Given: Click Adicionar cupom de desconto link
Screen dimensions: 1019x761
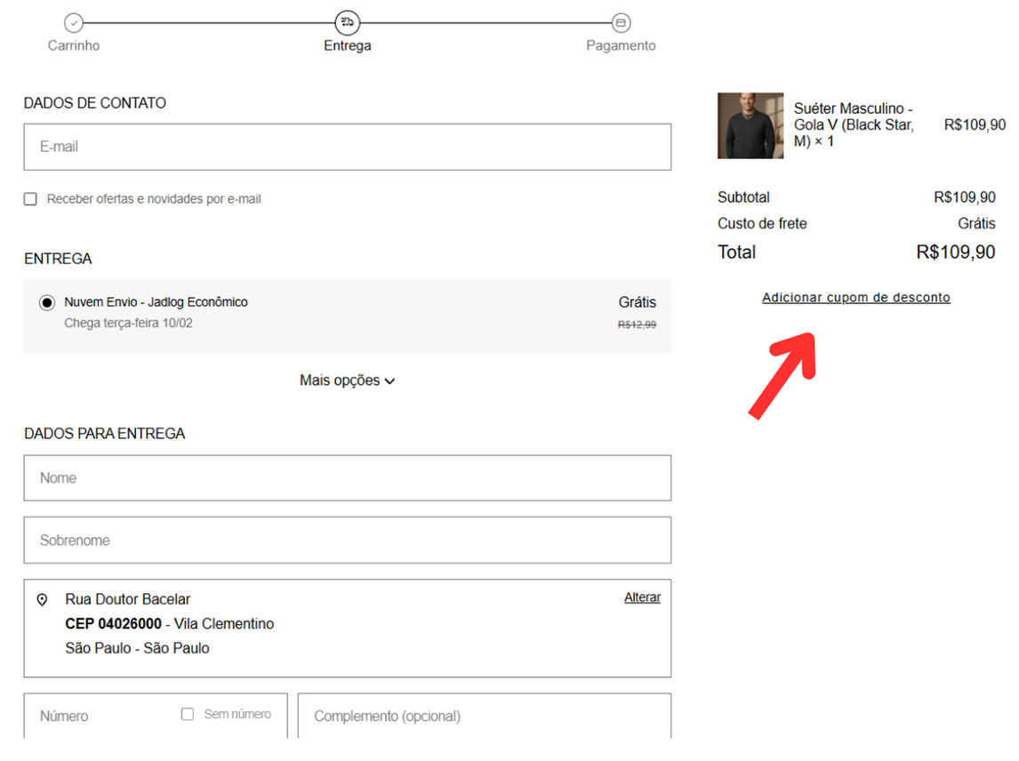Looking at the screenshot, I should tap(855, 298).
